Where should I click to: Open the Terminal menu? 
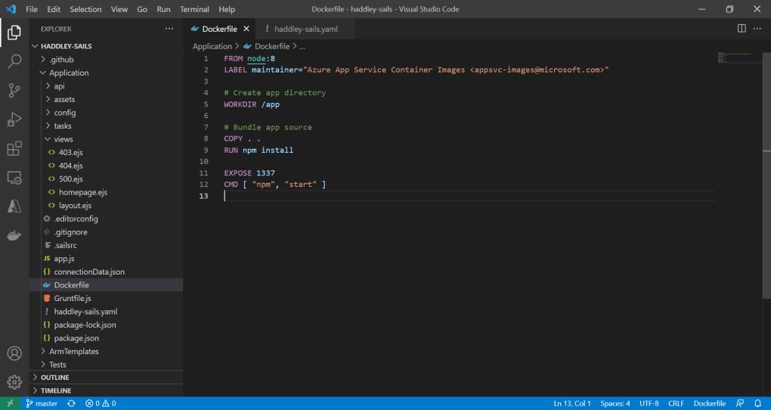[194, 9]
